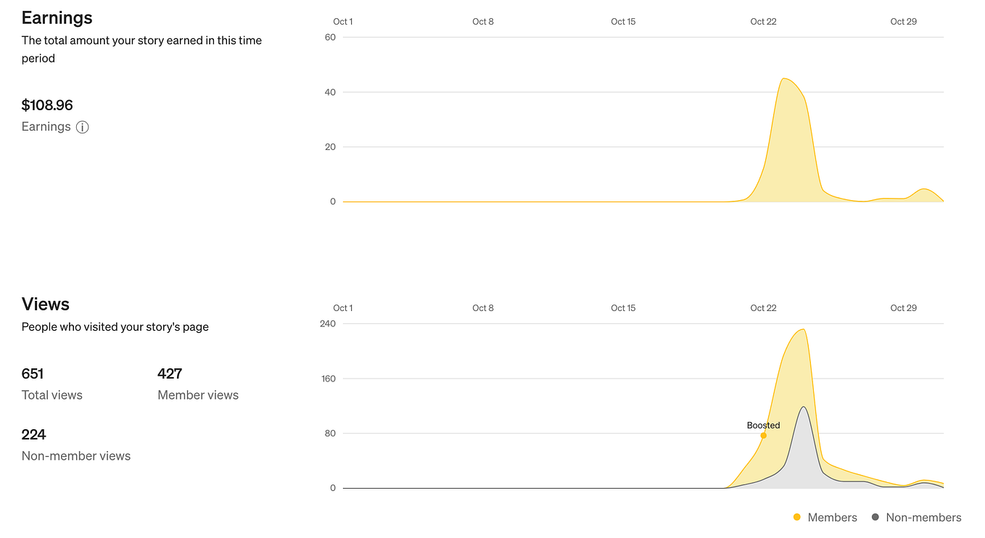985x538 pixels.
Task: Toggle the Non-members legend dot
Action: tap(875, 518)
